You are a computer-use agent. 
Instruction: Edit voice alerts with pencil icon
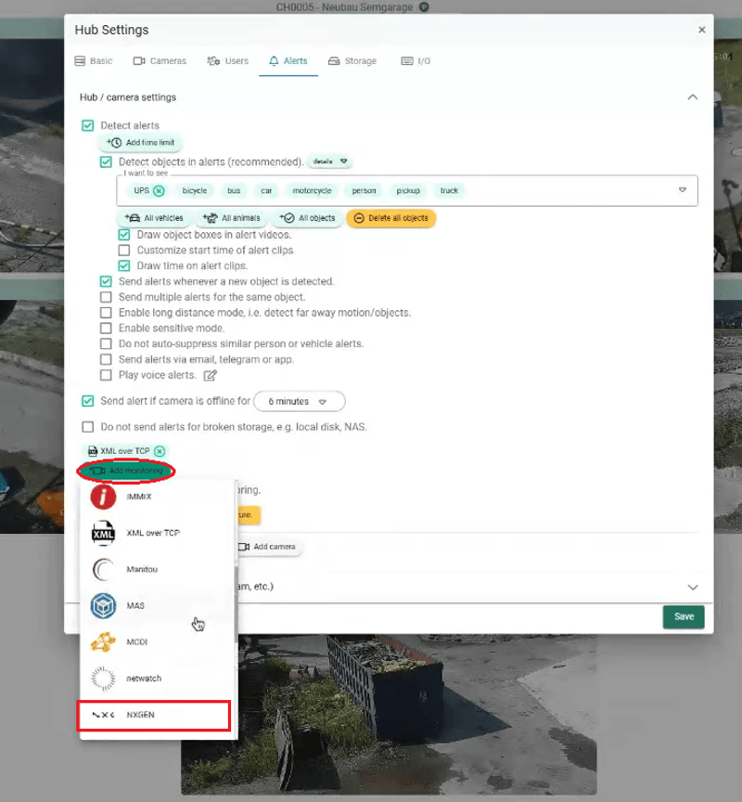[210, 375]
